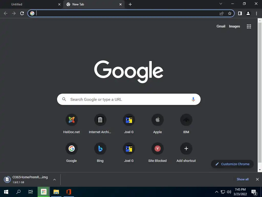Click the magnifier icon in search box
The image size is (262, 197).
click(x=64, y=99)
